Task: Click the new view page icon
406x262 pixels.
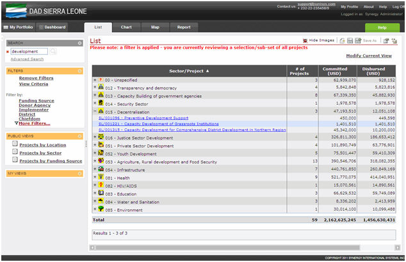Action: click(x=343, y=40)
